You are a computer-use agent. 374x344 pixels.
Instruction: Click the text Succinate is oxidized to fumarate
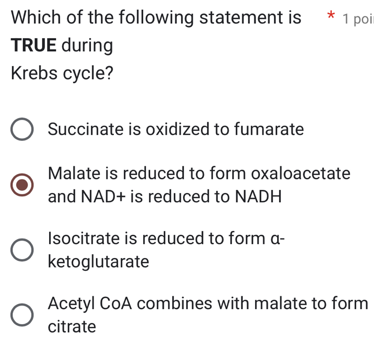176,129
